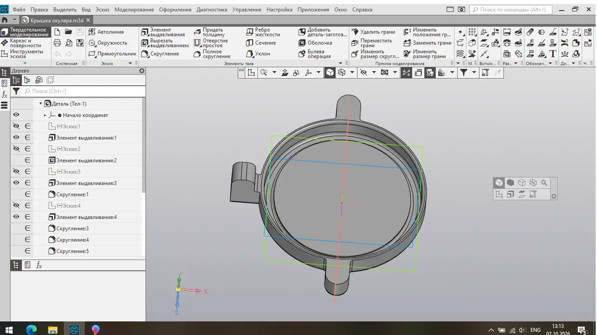The height and width of the screenshot is (335, 597).
Task: Switch to the Крышка окуляра.m3d document tab
Action: click(x=57, y=20)
